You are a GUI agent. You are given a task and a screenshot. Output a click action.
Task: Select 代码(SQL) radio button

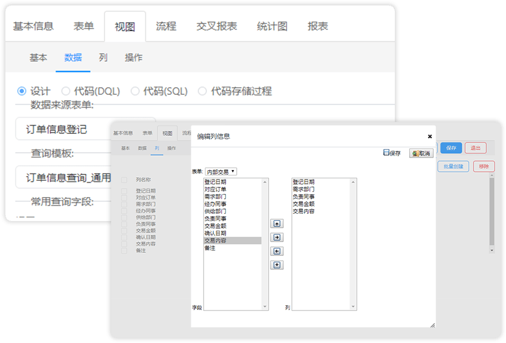coord(135,91)
